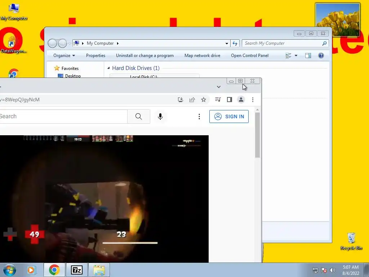Start voice search with microphone icon

click(x=160, y=116)
